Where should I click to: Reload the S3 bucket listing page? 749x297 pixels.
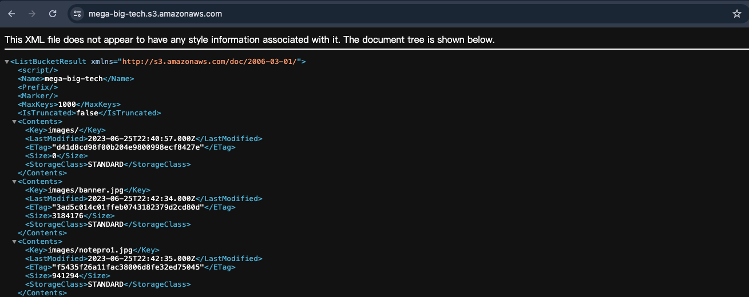[53, 14]
